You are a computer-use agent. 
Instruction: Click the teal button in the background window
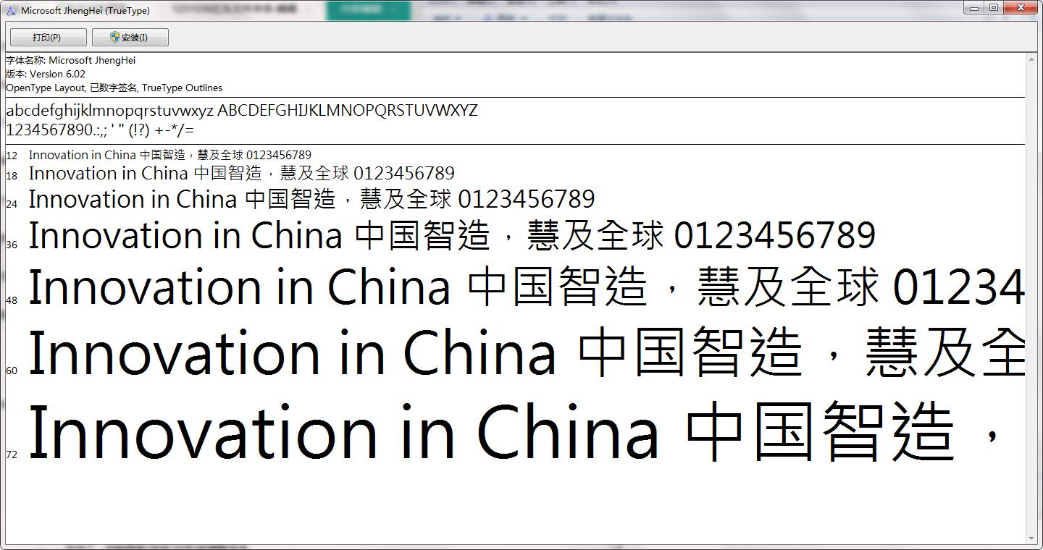click(369, 10)
